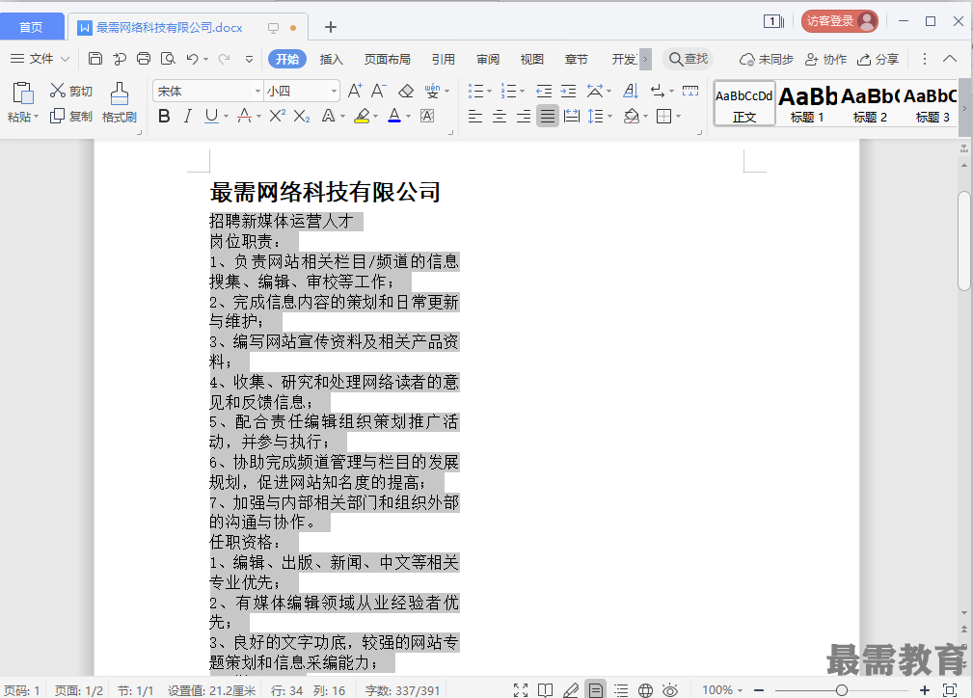
Task: Open the font name dropdown (宋体)
Action: (x=257, y=92)
